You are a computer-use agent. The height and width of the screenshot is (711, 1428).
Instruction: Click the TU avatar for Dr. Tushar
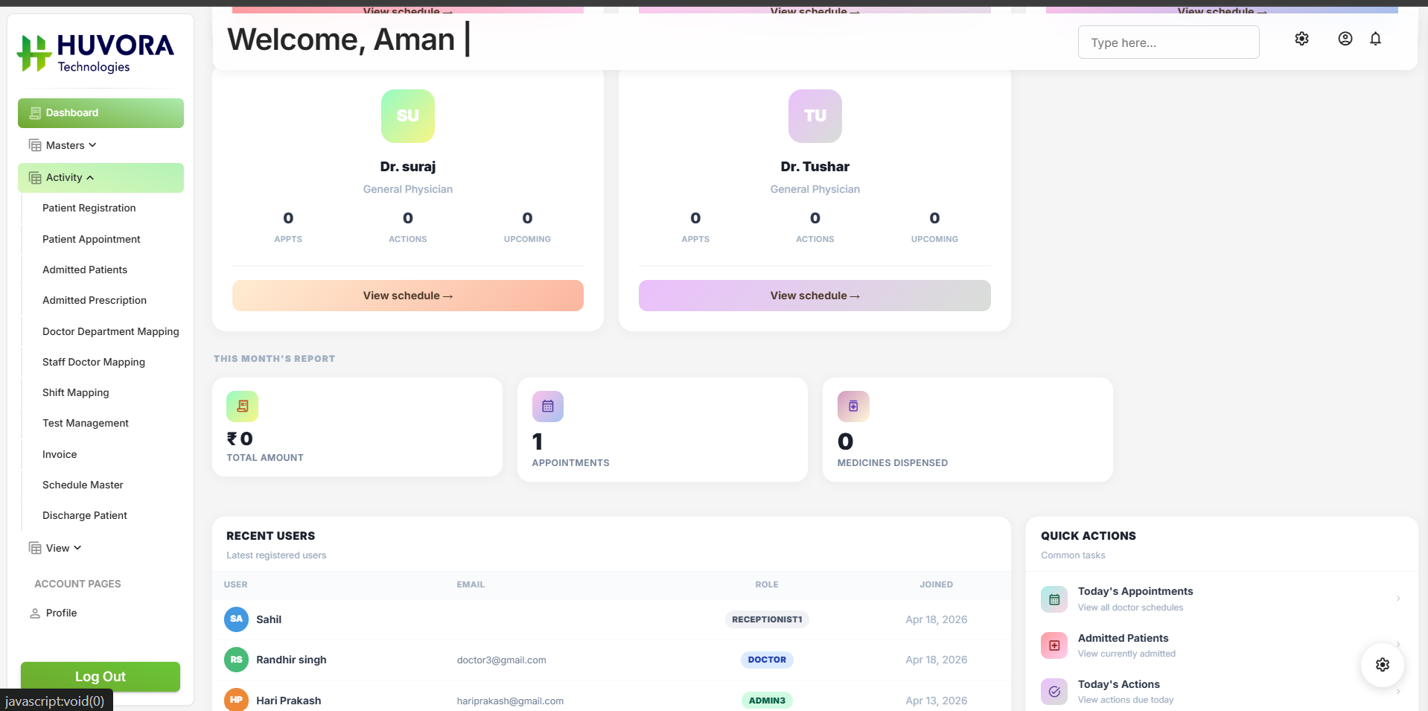coord(815,116)
